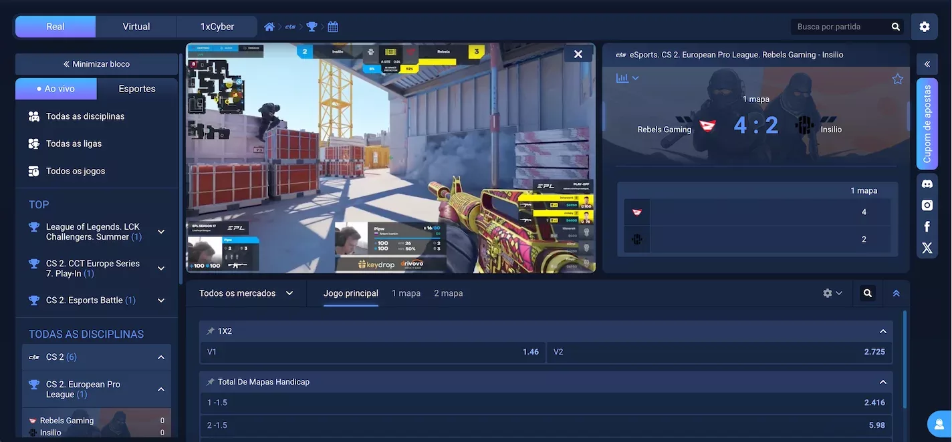Collapse the 1X2 market section
Viewport: 952px width, 442px height.
[x=882, y=330]
